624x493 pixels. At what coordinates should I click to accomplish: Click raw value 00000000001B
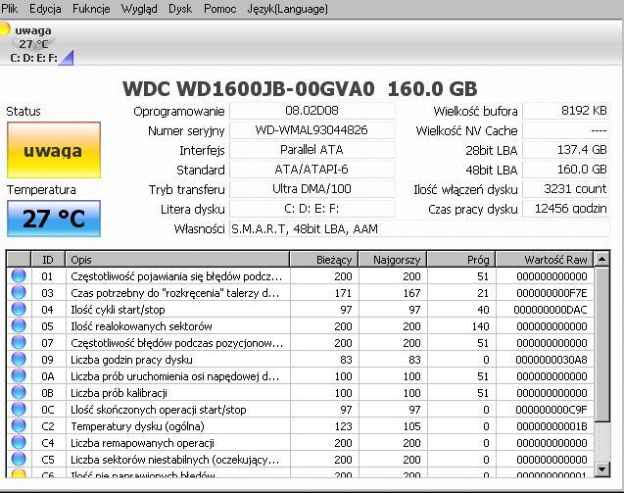(552, 426)
